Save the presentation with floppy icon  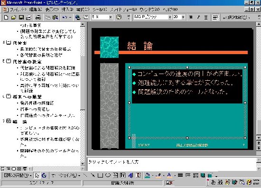pyautogui.click(x=21, y=17)
